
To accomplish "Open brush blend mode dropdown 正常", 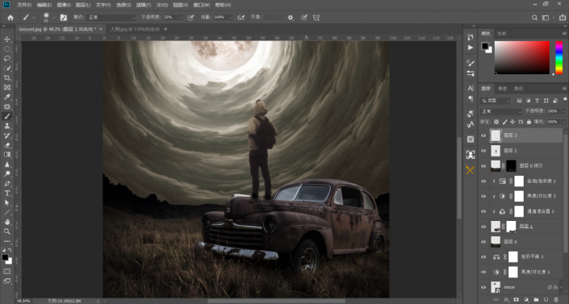I will 111,18.
